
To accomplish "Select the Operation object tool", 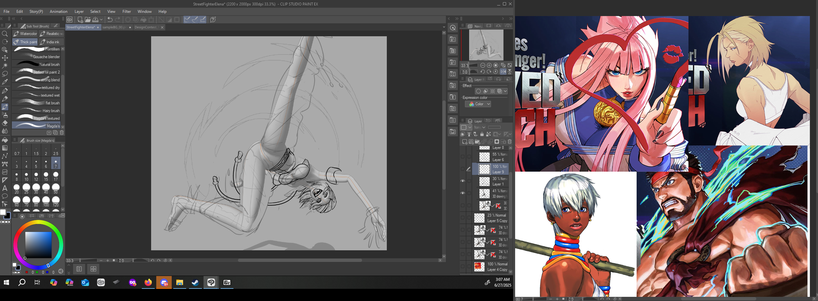I will [5, 50].
